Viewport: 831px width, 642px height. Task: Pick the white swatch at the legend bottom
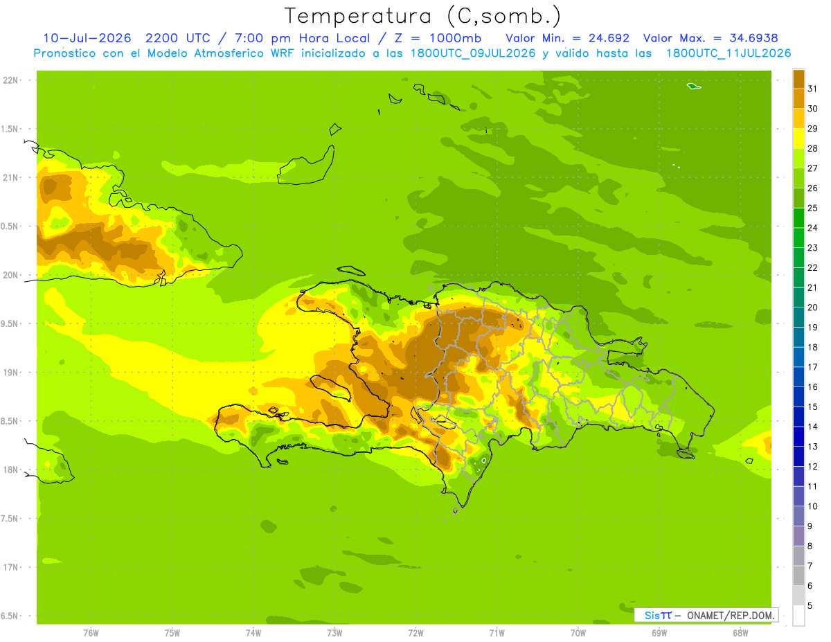(798, 615)
